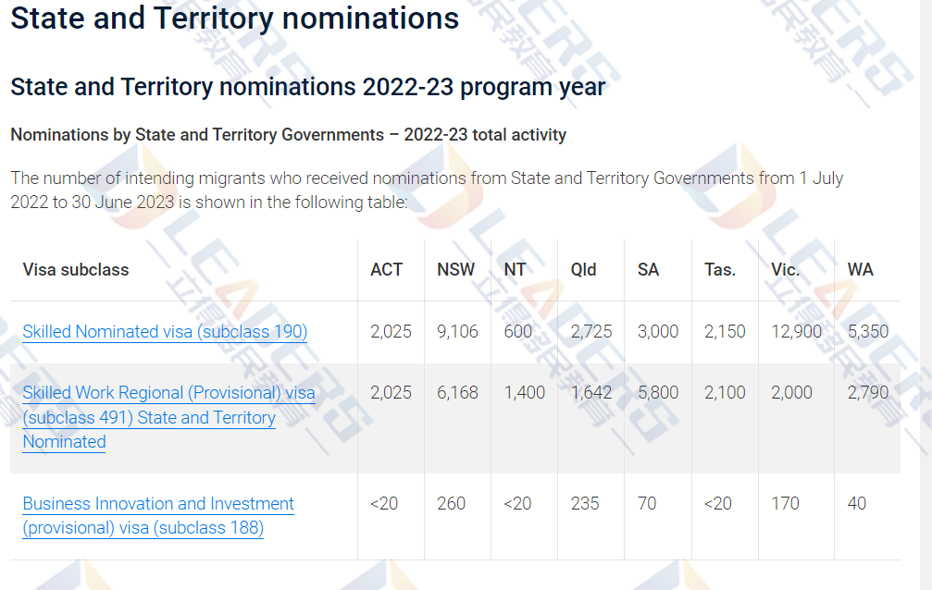Select the SA column header
Screen dimensions: 932x590
tap(648, 270)
